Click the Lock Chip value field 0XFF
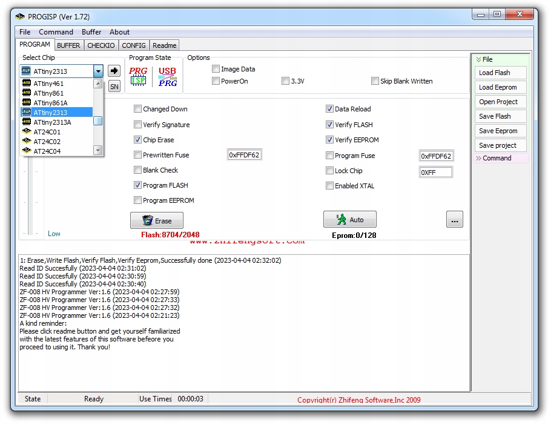 (x=435, y=173)
